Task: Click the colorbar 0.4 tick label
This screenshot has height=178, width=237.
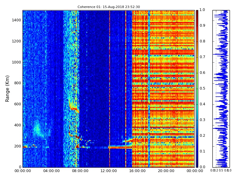Action: (202, 104)
